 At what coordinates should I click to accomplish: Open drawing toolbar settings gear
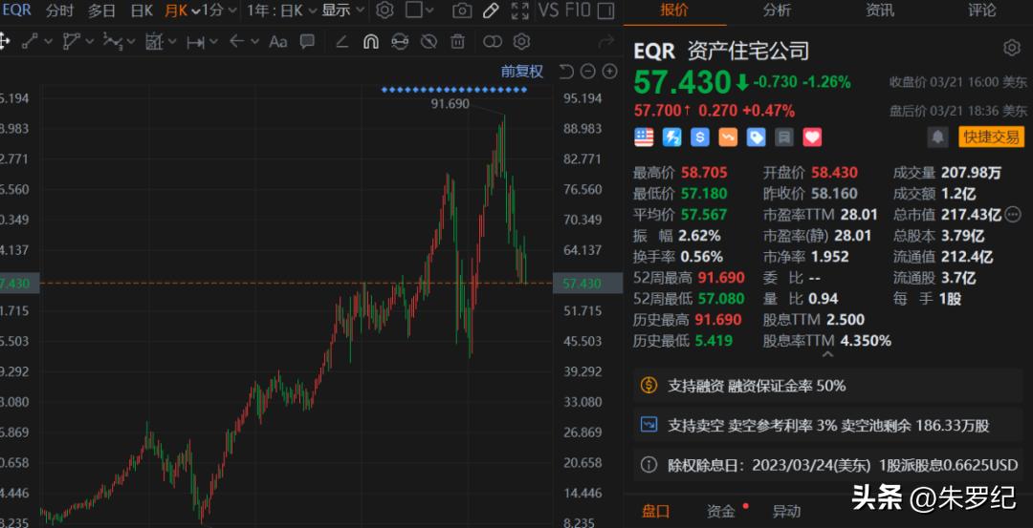(522, 42)
